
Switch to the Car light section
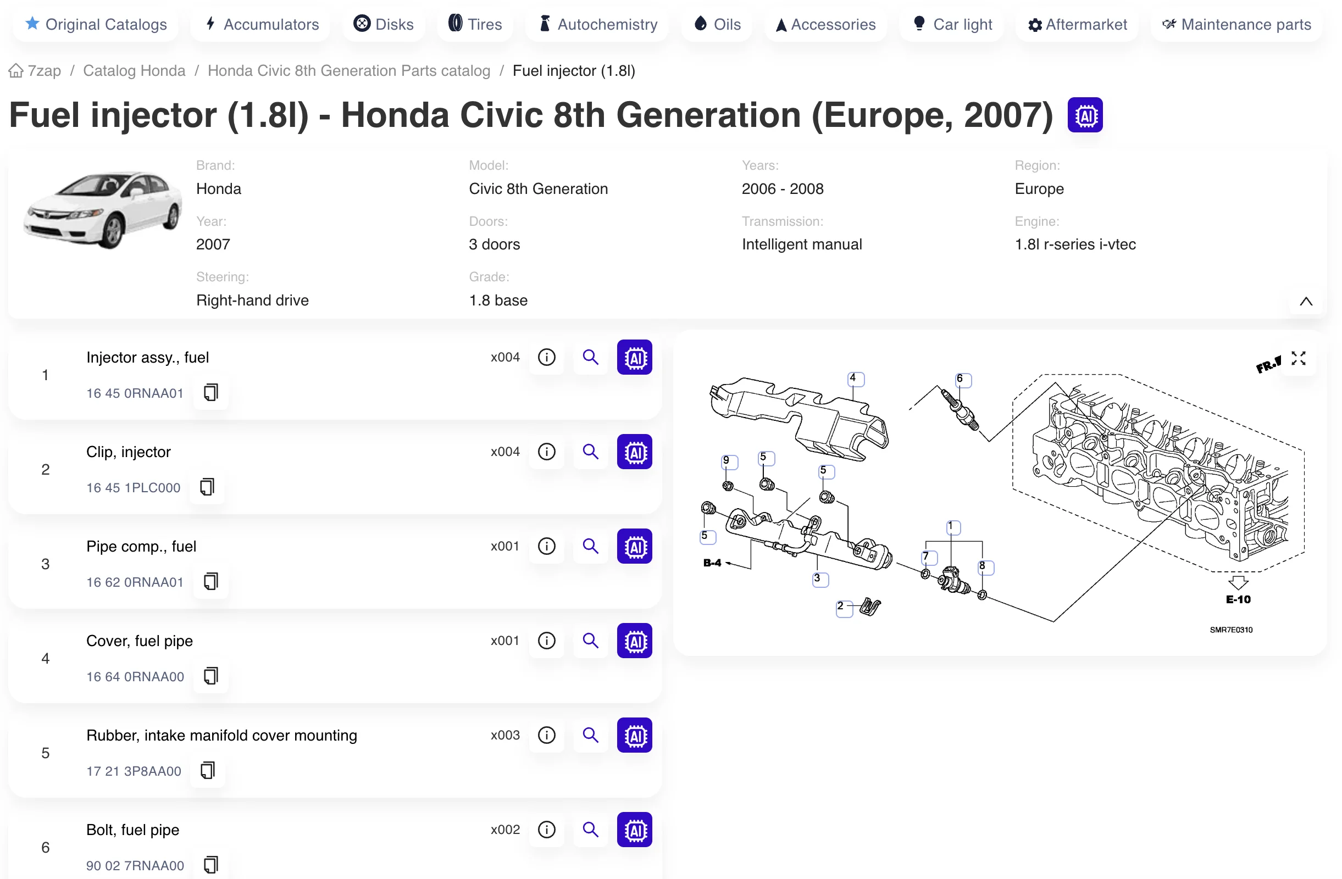tap(951, 24)
